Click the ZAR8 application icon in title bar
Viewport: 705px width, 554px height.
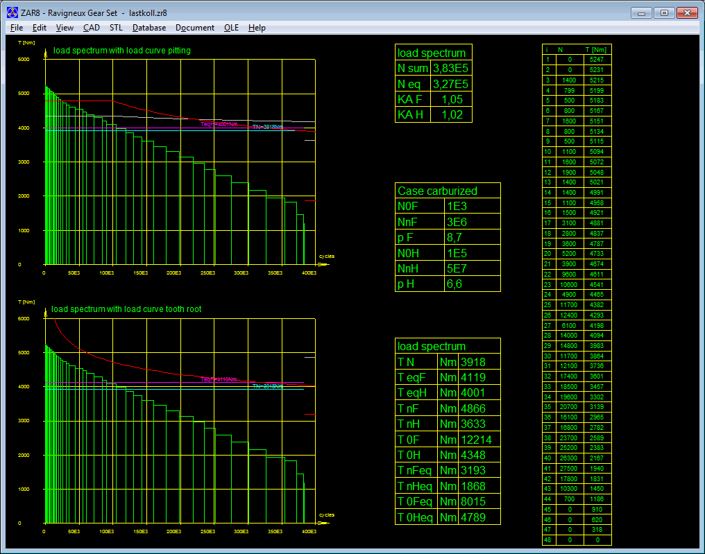click(x=12, y=12)
